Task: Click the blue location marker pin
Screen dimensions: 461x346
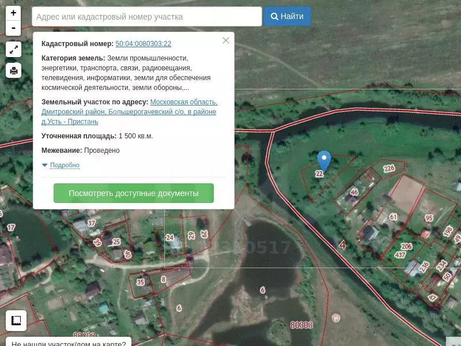Action: 324,160
